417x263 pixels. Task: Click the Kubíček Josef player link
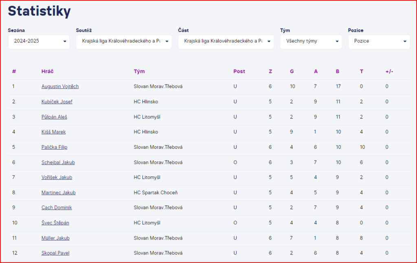57,102
